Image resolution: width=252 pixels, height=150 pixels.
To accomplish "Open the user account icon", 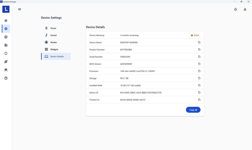I will point(245,9).
